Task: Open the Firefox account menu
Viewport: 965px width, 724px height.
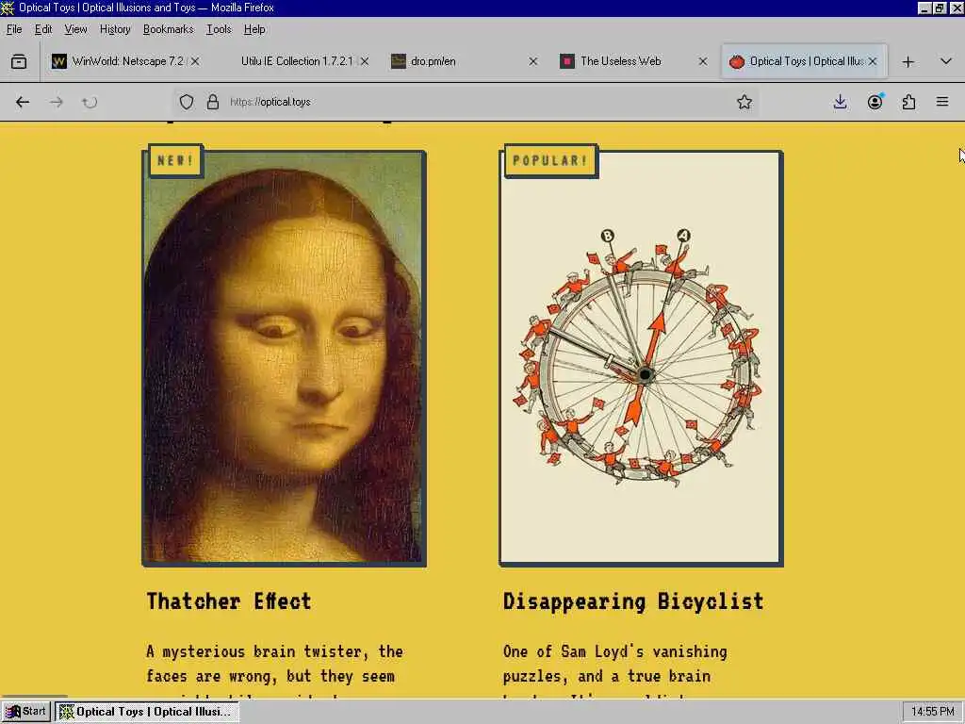Action: [x=875, y=102]
